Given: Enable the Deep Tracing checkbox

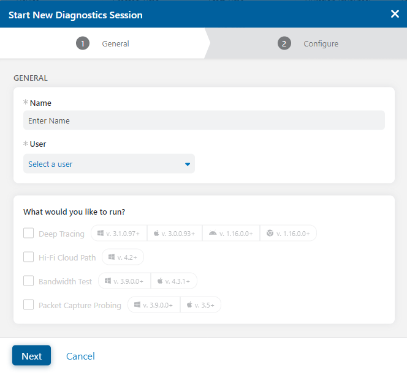Looking at the screenshot, I should 28,233.
